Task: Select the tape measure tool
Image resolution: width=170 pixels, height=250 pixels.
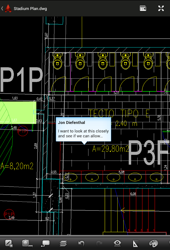Action: 27,243
